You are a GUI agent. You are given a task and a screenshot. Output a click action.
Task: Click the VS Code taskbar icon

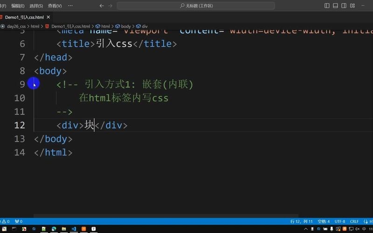pos(74,229)
